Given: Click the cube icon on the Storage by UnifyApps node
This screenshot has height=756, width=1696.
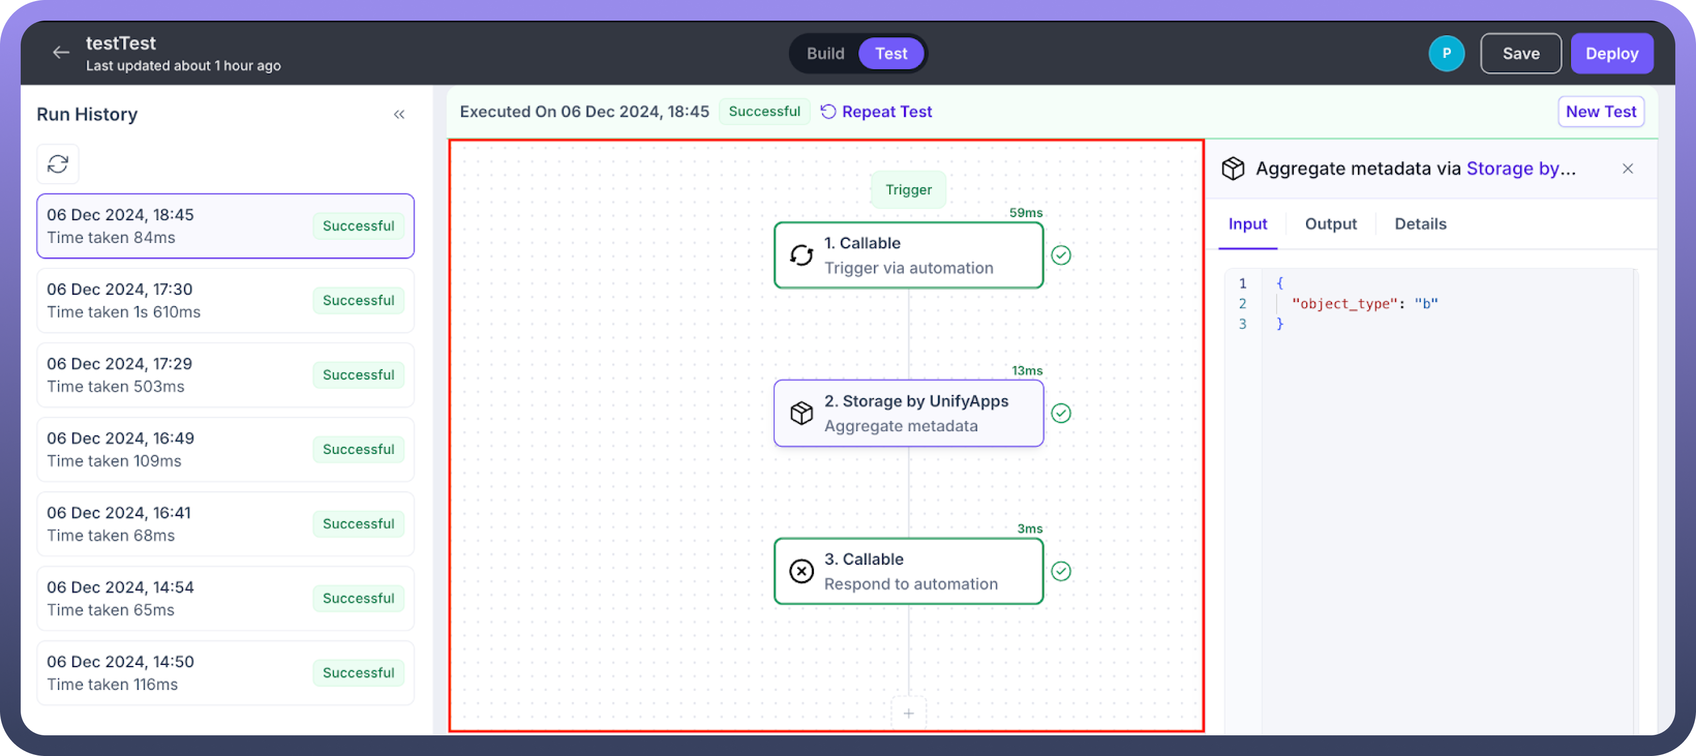Looking at the screenshot, I should (801, 414).
